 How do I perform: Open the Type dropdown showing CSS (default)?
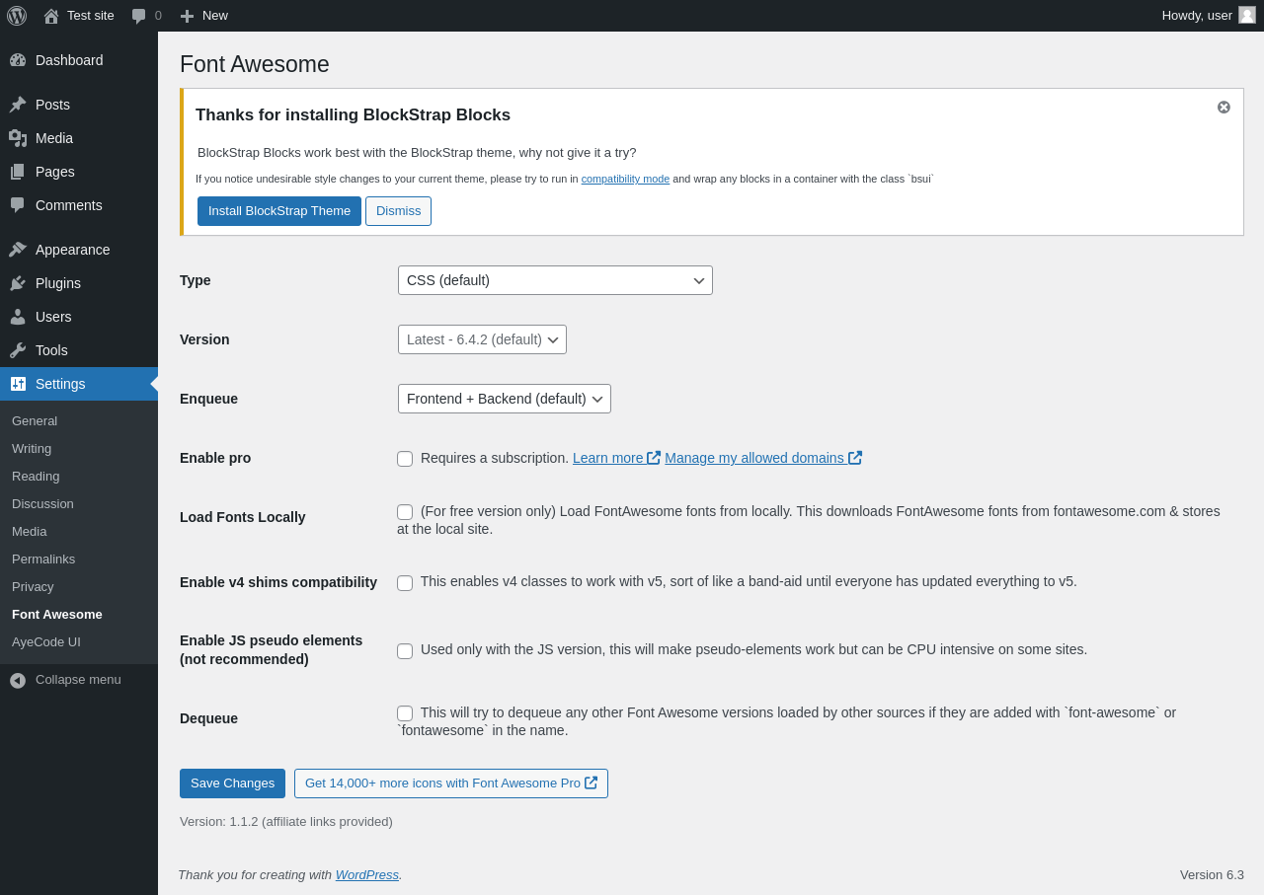(x=555, y=280)
